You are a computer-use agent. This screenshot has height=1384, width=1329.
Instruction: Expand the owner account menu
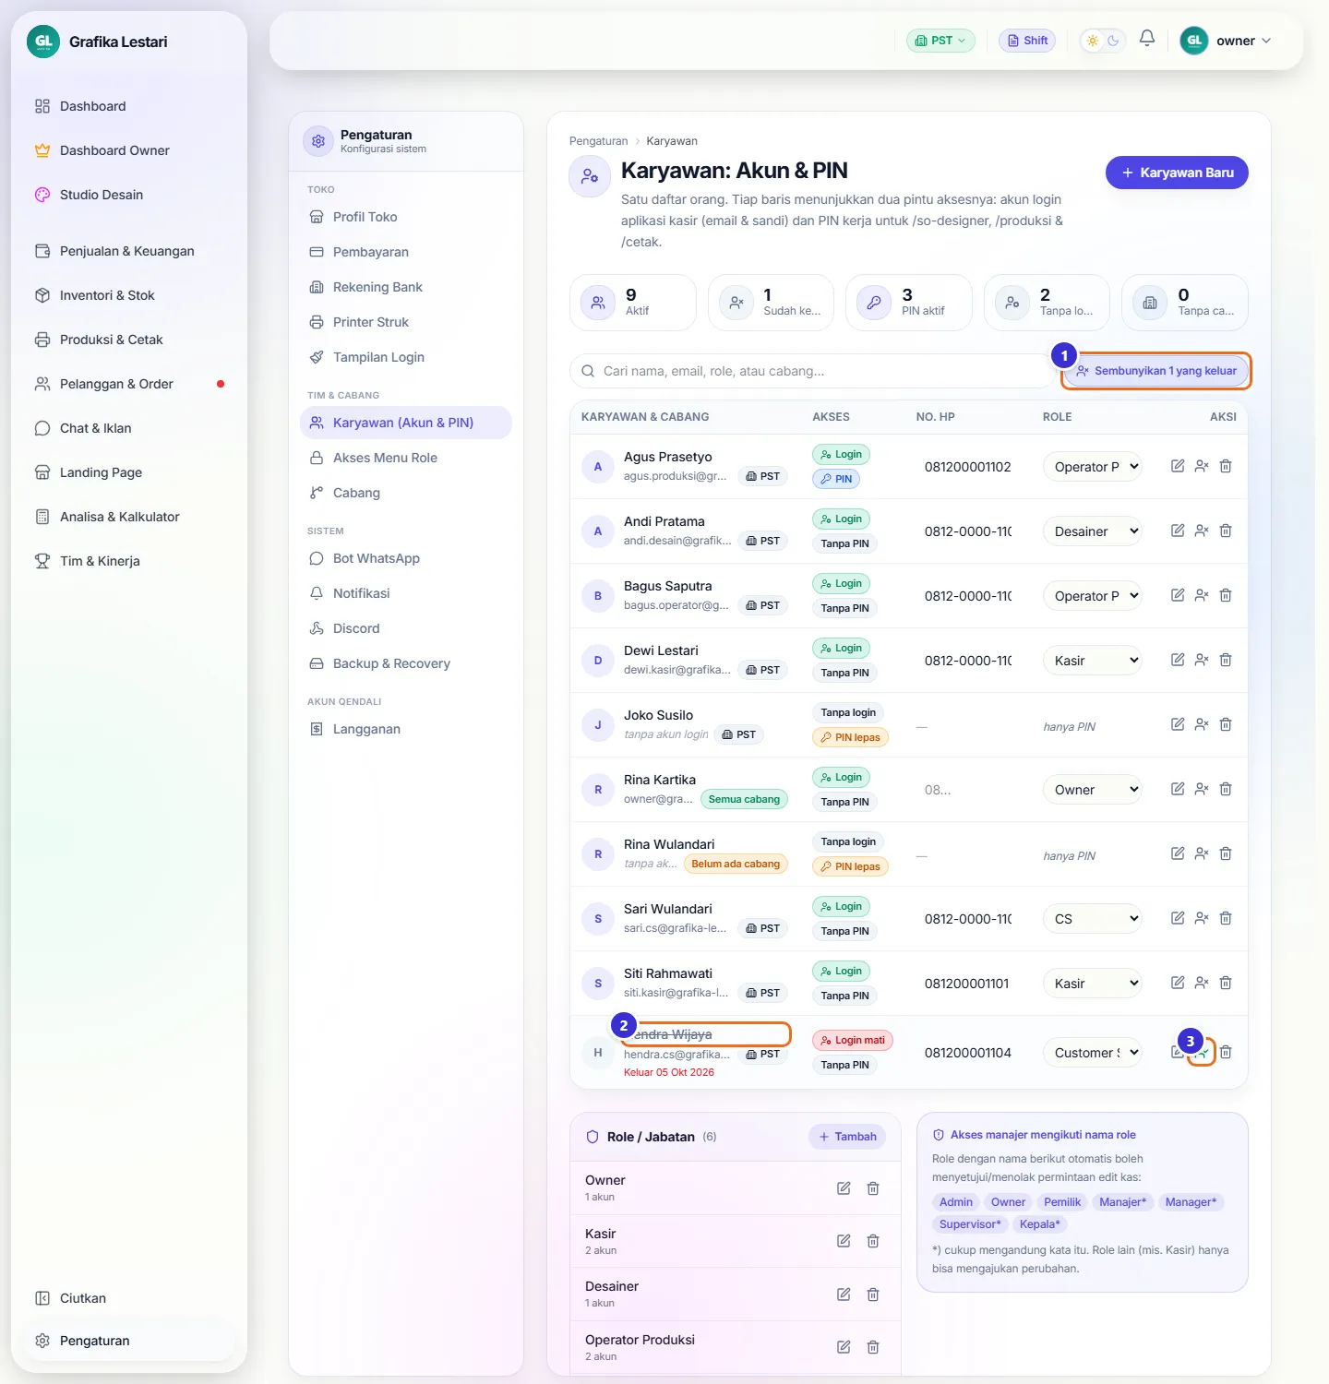tap(1227, 41)
